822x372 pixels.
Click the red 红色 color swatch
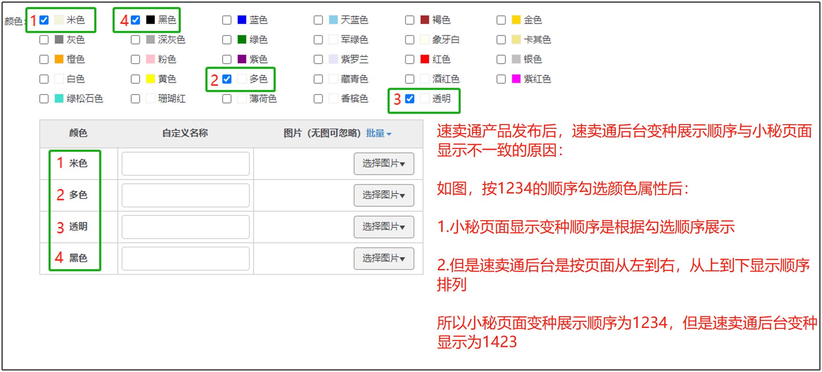425,59
